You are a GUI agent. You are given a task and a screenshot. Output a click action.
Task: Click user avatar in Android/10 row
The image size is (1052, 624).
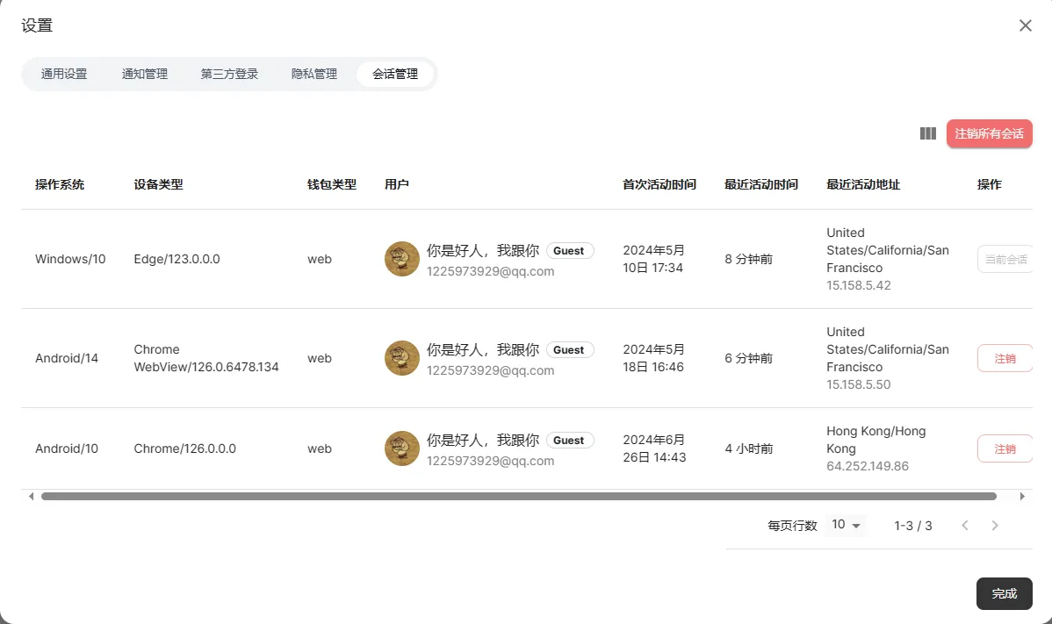(402, 448)
